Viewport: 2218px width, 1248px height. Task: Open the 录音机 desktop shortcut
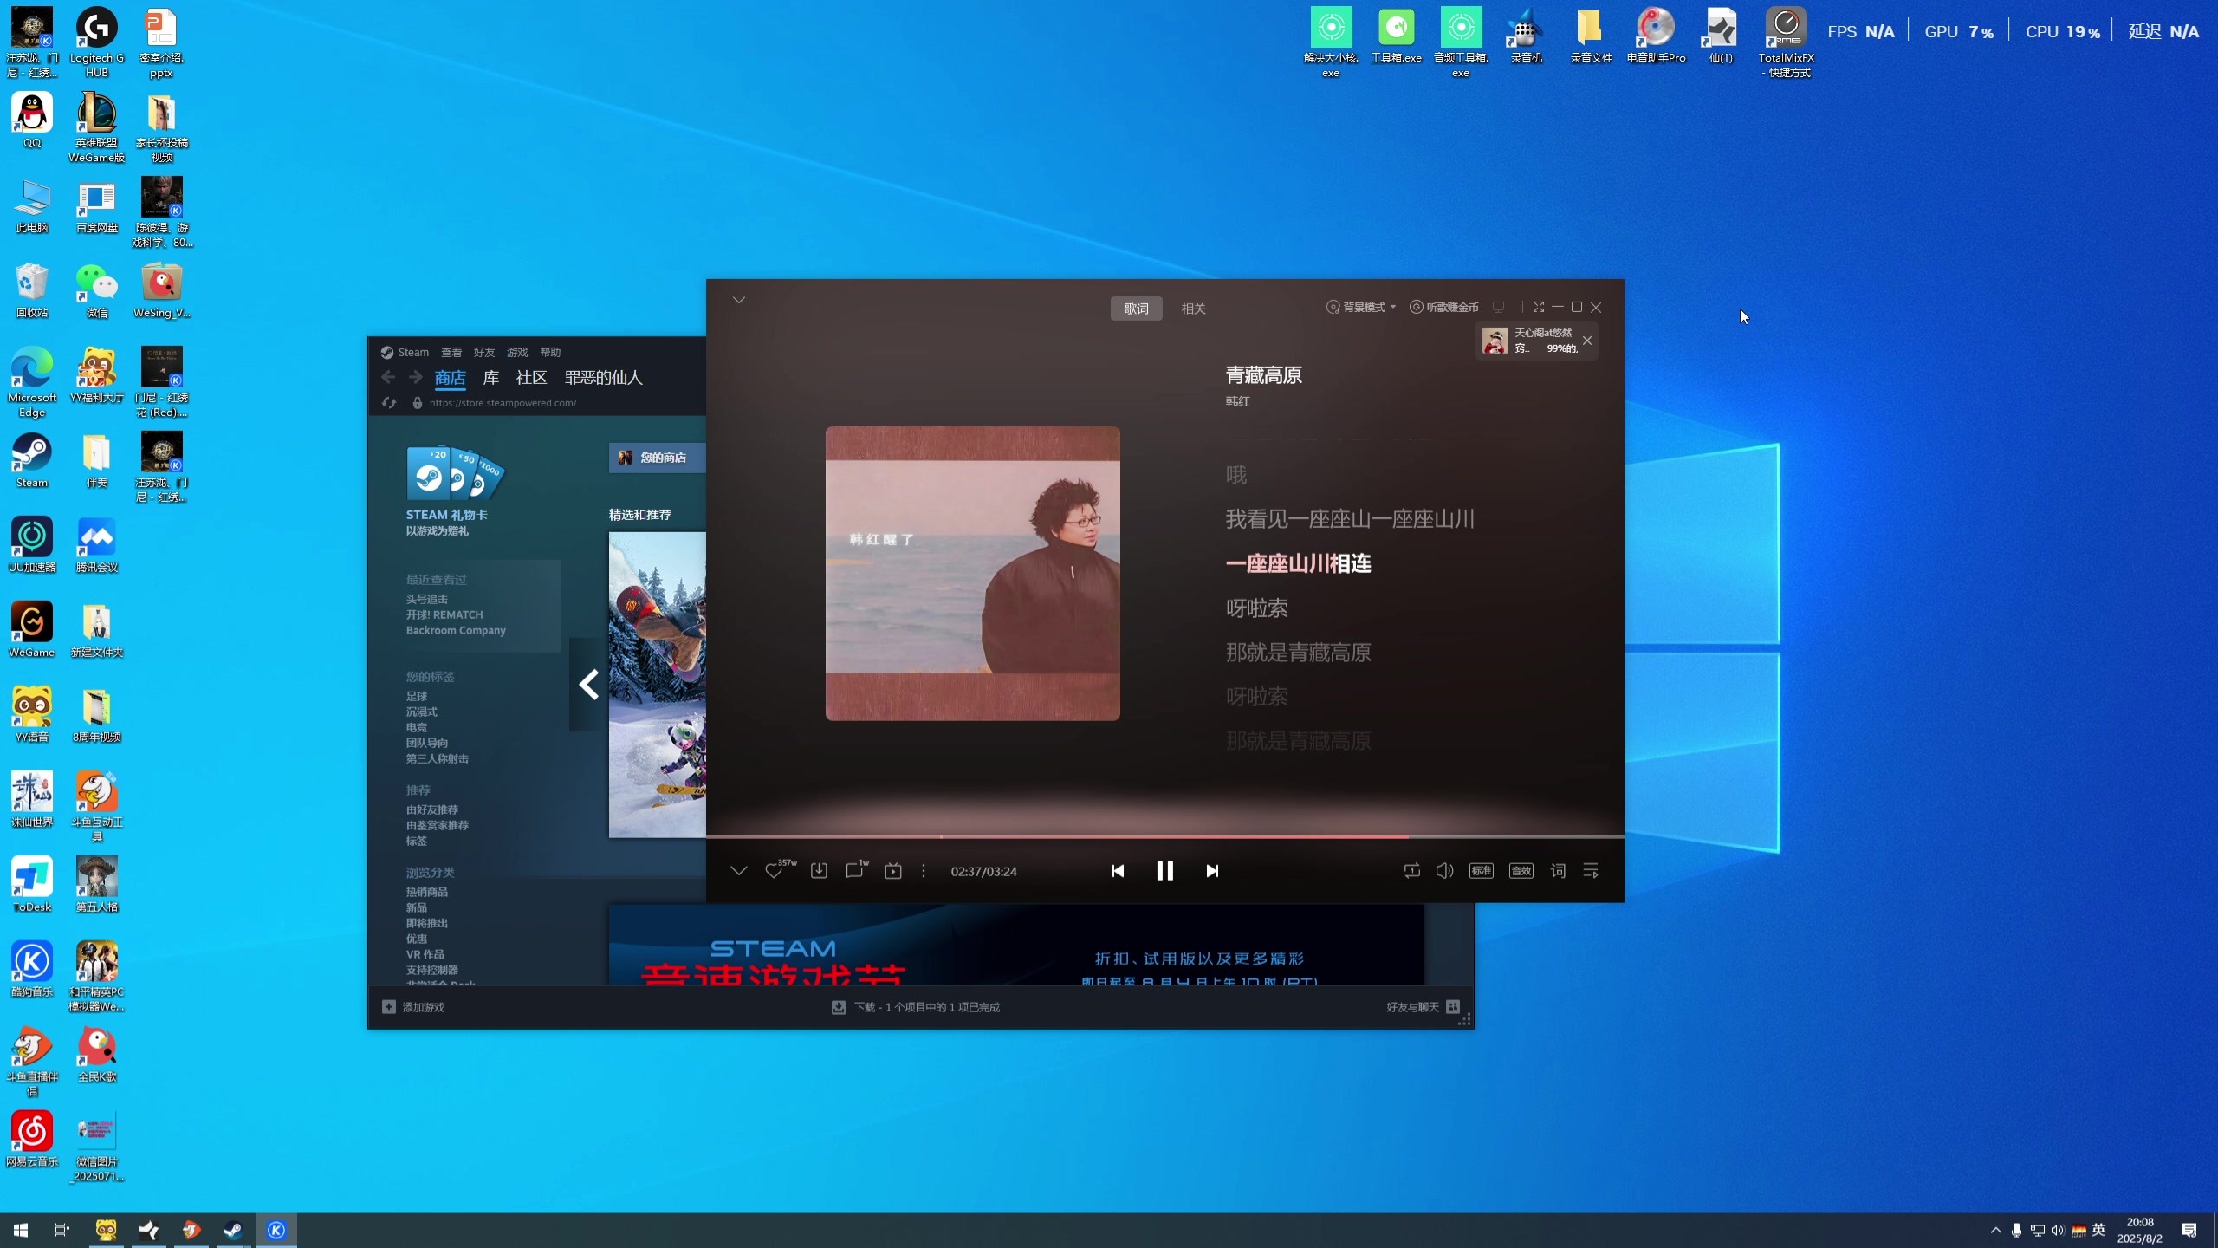1526,36
